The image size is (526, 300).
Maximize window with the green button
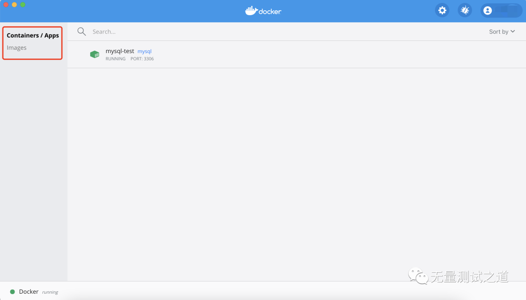coord(23,5)
